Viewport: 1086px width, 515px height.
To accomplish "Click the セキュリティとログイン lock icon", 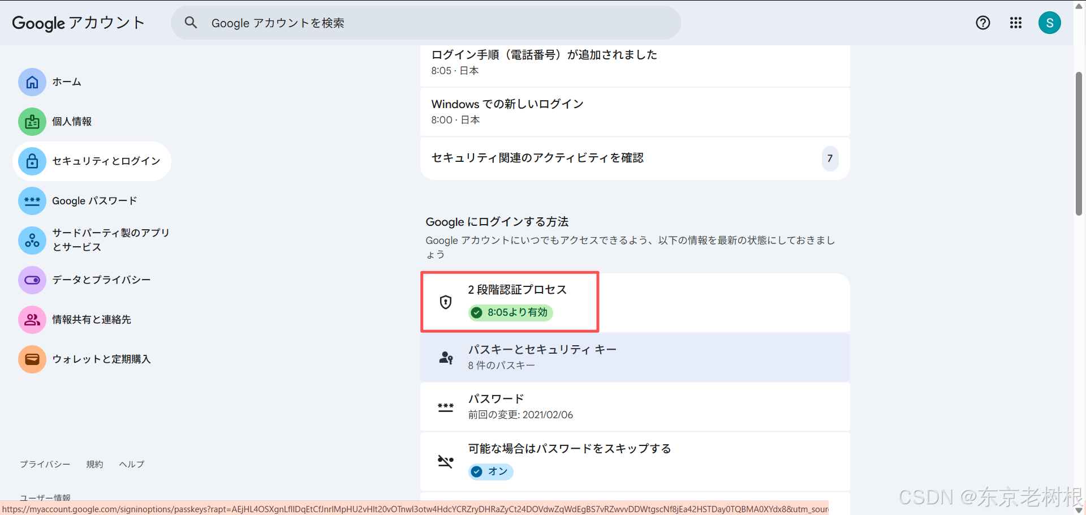I will 32,161.
